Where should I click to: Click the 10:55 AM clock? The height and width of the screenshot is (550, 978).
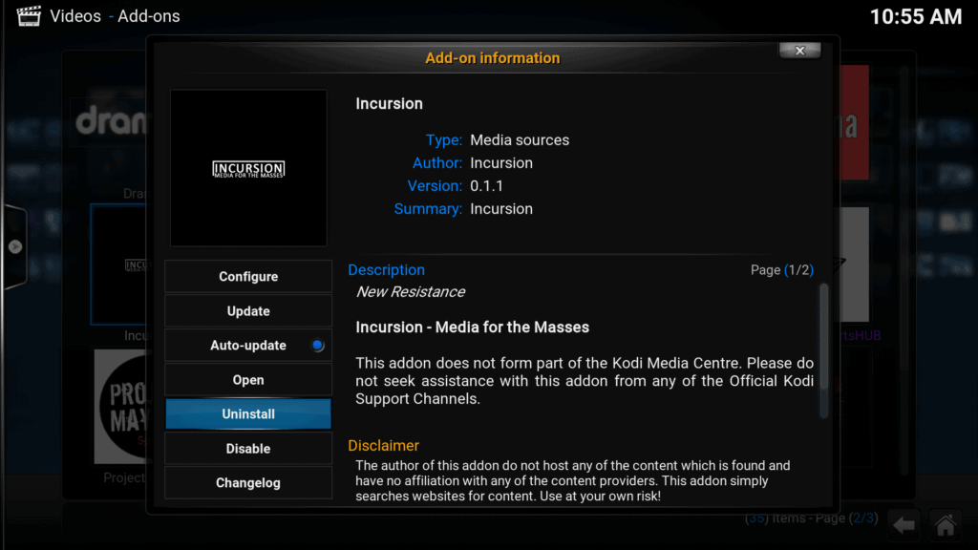(915, 17)
